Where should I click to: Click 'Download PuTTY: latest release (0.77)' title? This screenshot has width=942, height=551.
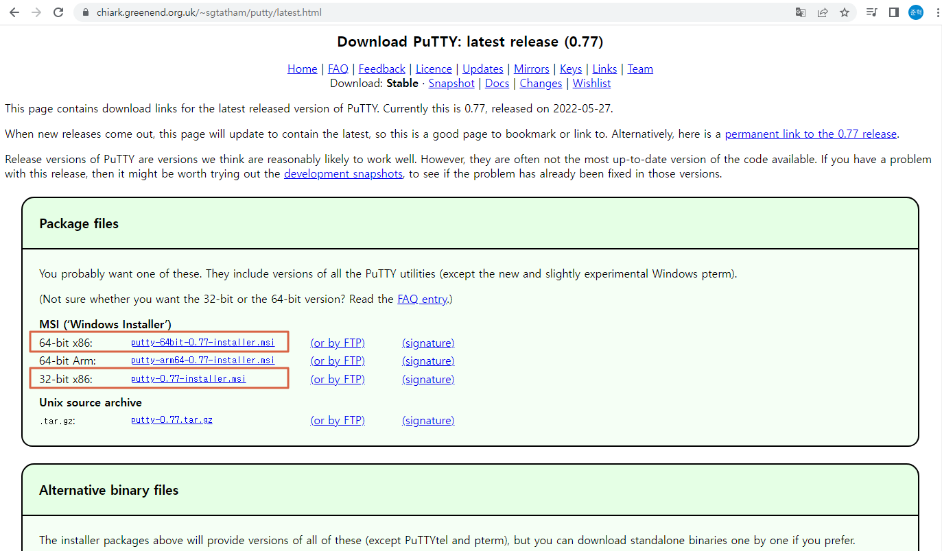pyautogui.click(x=470, y=42)
